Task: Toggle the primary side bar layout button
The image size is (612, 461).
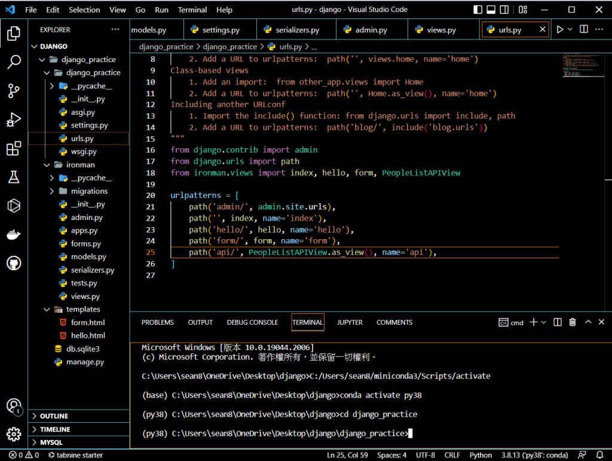Action: 477,10
